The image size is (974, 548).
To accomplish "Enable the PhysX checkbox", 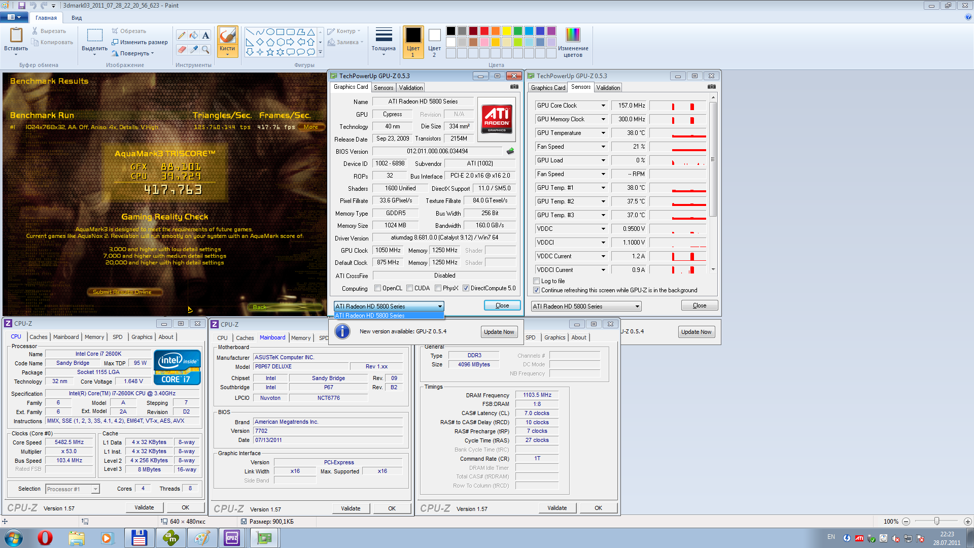I will pos(438,288).
